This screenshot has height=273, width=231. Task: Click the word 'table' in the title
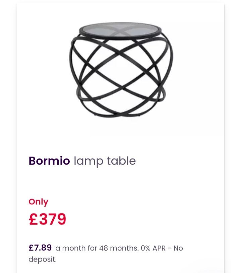[x=121, y=161]
